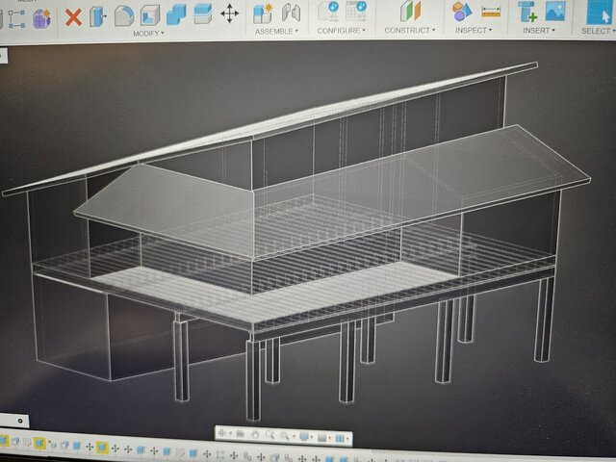Click the Viewports layout icon
This screenshot has height=462, width=616.
click(340, 438)
